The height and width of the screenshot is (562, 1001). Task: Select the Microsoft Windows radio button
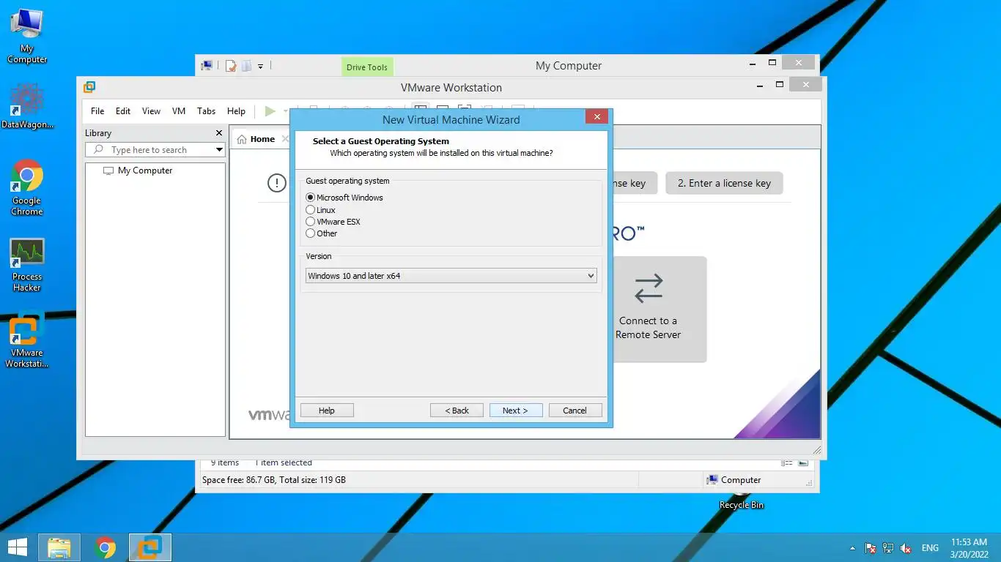[x=311, y=198]
